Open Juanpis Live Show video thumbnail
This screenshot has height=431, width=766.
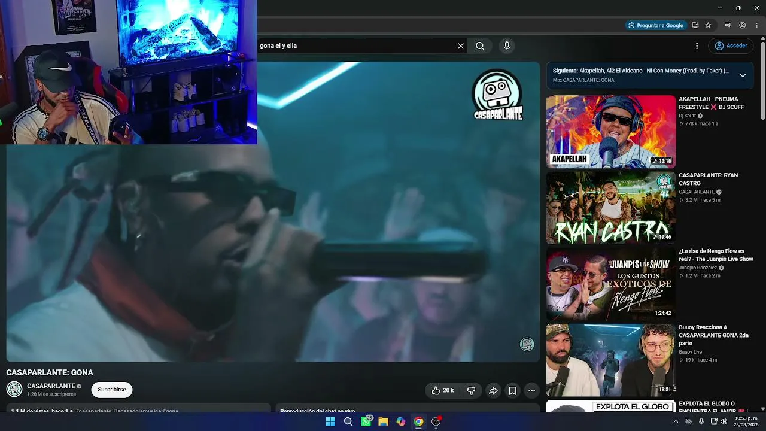610,284
